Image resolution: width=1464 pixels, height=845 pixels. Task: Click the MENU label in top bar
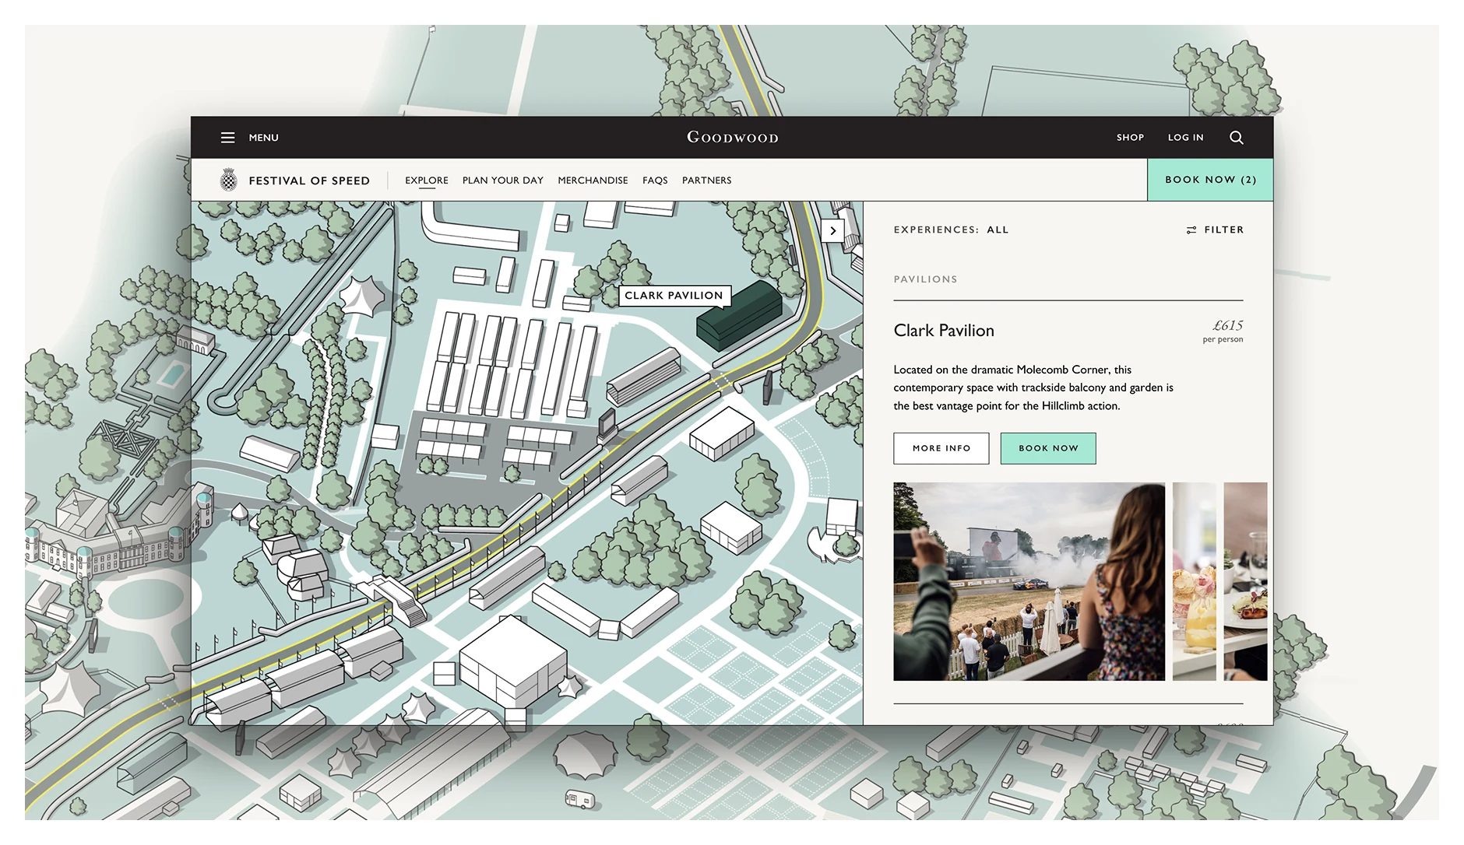263,138
